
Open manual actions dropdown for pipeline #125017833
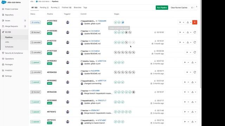[x=181, y=22]
